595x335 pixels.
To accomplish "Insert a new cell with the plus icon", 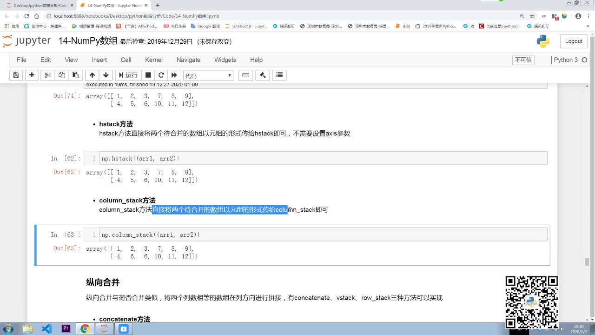I will point(32,75).
